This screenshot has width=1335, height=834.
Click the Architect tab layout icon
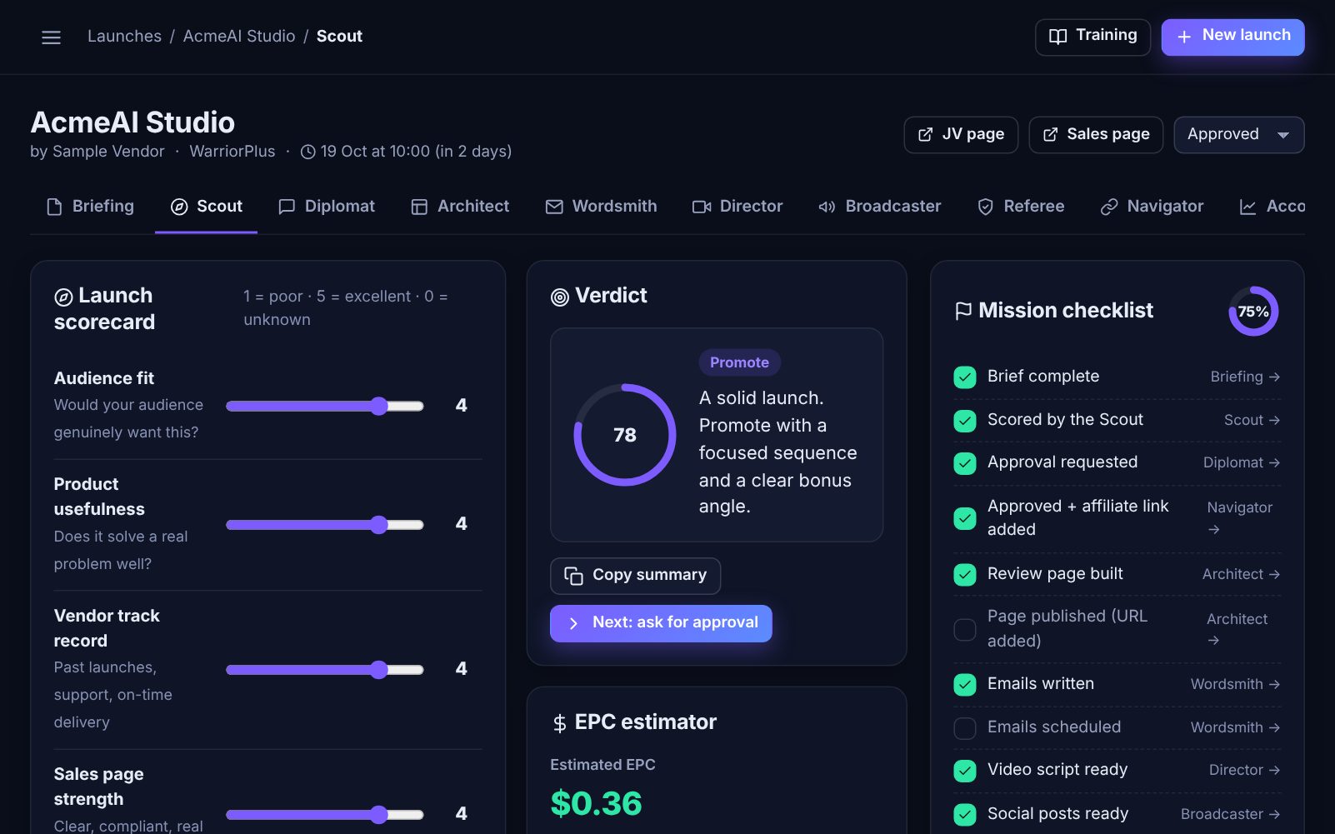click(x=419, y=207)
